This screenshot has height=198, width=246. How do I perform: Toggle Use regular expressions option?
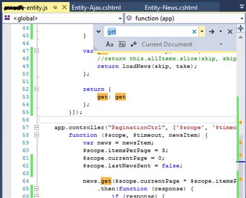click(x=134, y=44)
